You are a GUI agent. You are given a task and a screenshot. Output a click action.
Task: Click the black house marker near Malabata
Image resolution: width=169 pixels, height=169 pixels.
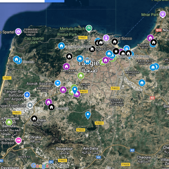pos(154,43)
